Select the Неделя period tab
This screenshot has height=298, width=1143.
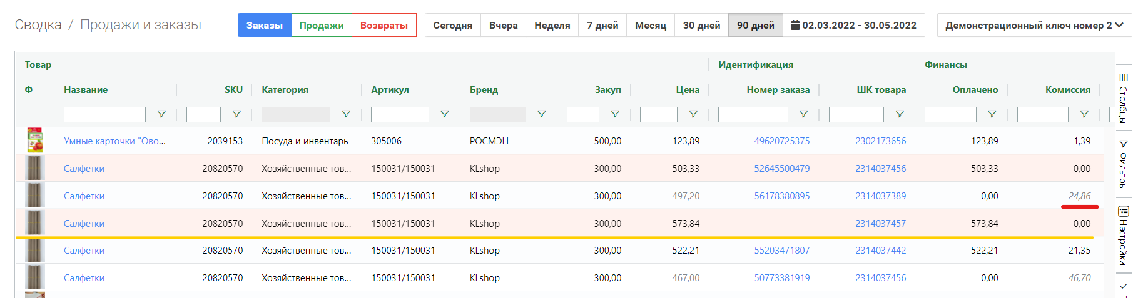552,26
